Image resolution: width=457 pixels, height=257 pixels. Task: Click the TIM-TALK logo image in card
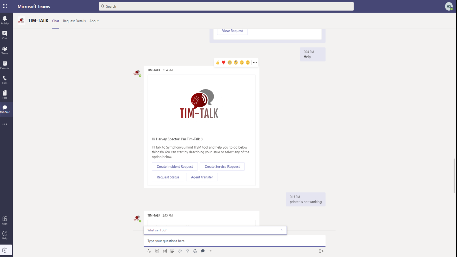point(199,104)
